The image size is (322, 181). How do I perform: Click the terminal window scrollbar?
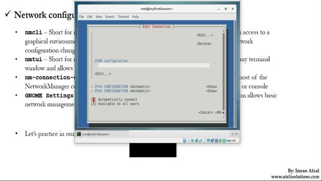235,74
